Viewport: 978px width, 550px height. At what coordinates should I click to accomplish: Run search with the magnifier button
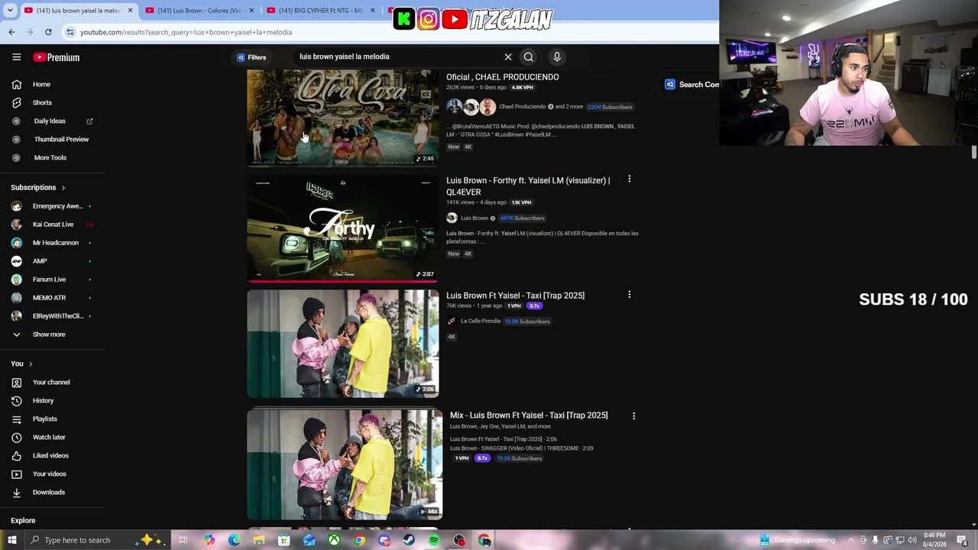point(529,57)
